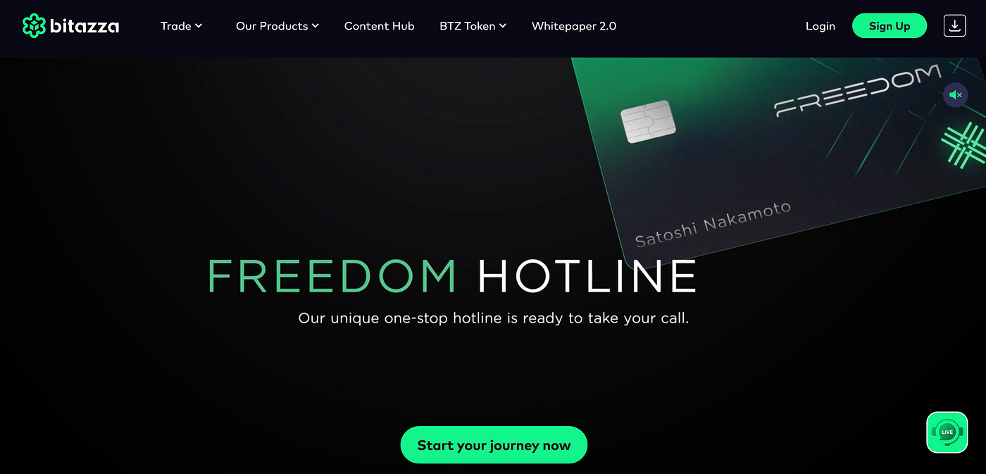Click the FREEDOM logo on card
Image resolution: width=986 pixels, height=474 pixels.
point(858,90)
